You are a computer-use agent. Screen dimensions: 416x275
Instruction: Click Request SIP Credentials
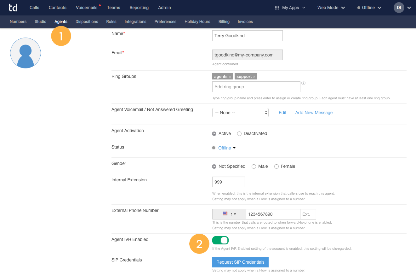(240, 262)
